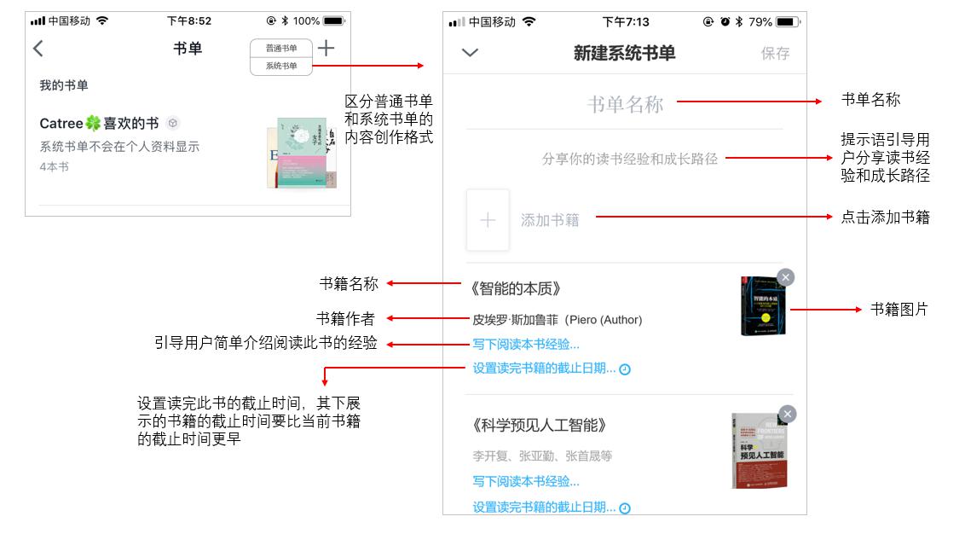Tap Wi-Fi icon in left phone status bar
This screenshot has height=534, width=965.
coord(102,21)
